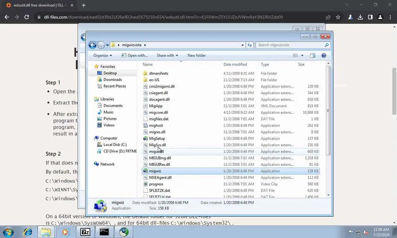Select Computer in the navigation pane
The image size is (397, 238).
tap(106, 138)
